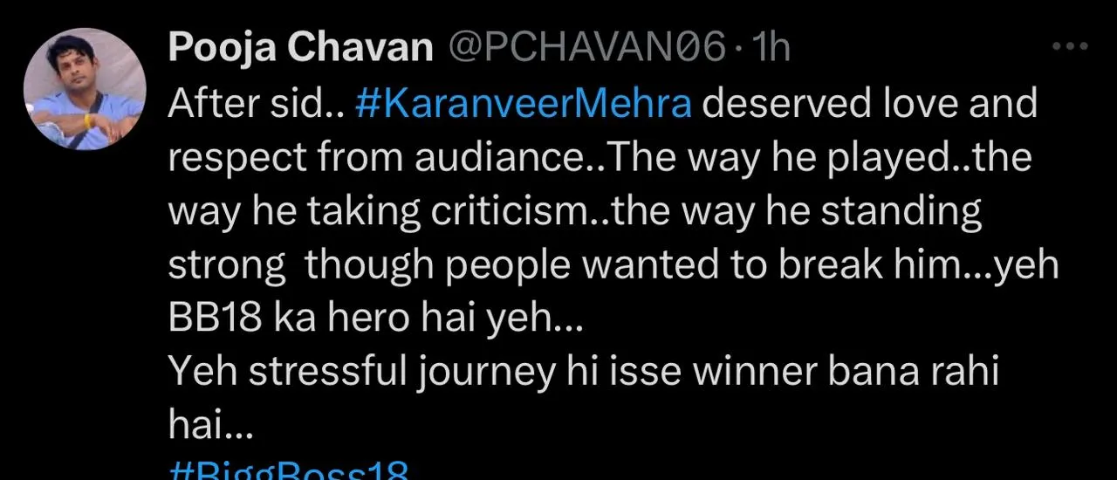1117x480 pixels.
Task: Click the "BB18 ka hero hai yeh..." line
Action: (369, 320)
